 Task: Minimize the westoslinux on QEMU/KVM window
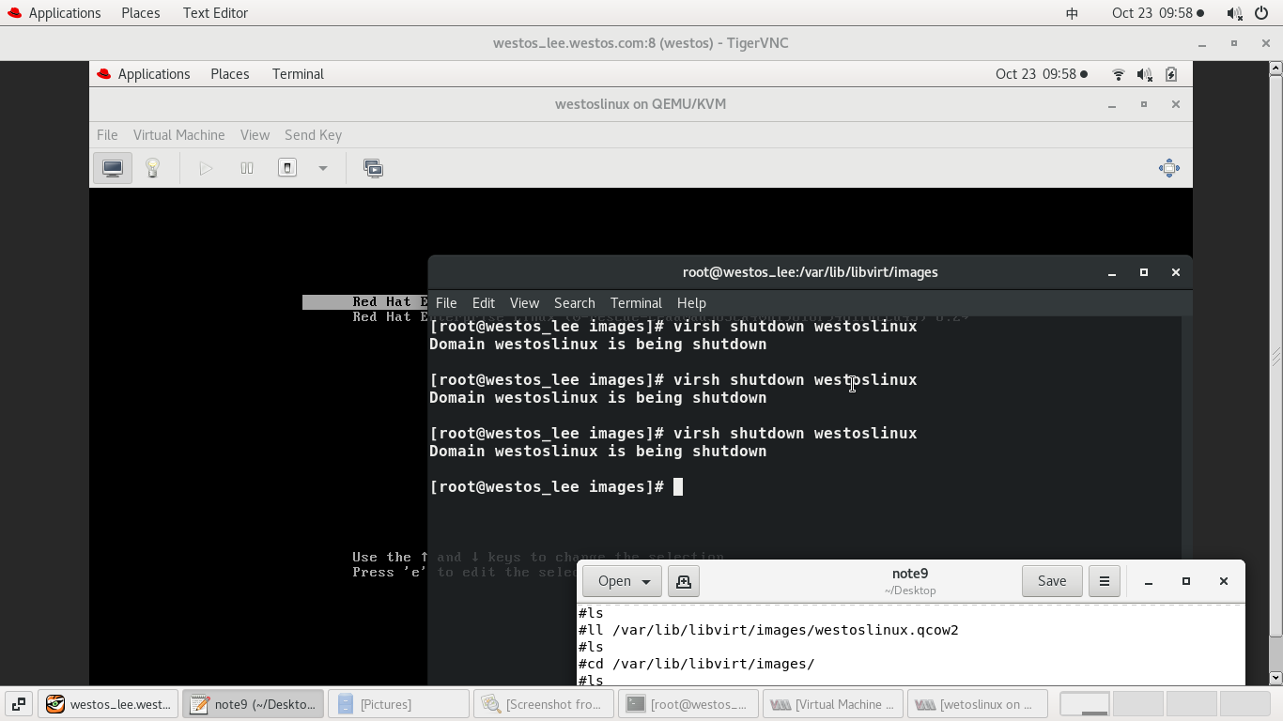tap(1112, 104)
